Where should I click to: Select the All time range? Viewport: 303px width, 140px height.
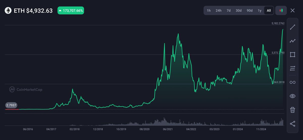(269, 11)
